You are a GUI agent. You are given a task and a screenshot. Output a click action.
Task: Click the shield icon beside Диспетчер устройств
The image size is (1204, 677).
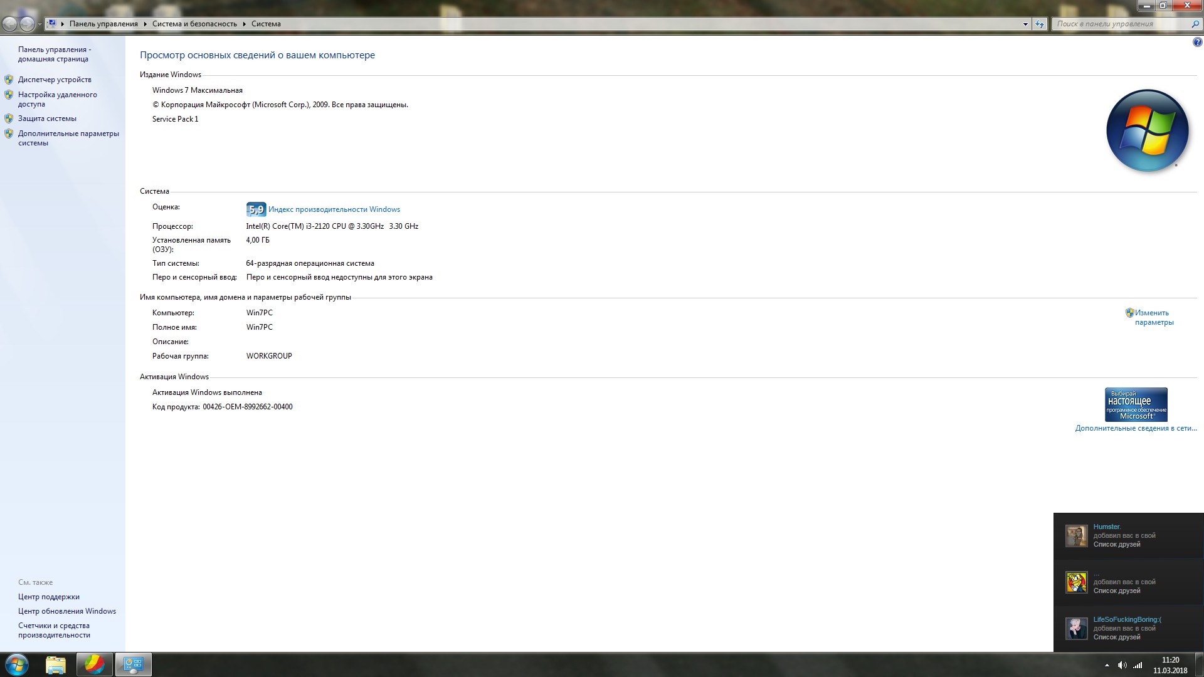tap(9, 80)
